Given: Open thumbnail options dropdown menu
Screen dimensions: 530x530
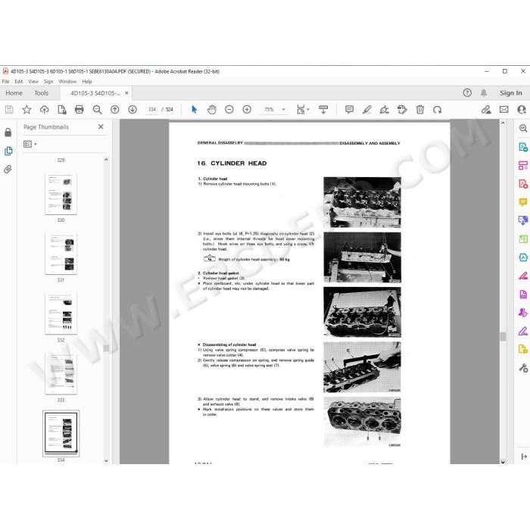Looking at the screenshot, I should (x=30, y=145).
